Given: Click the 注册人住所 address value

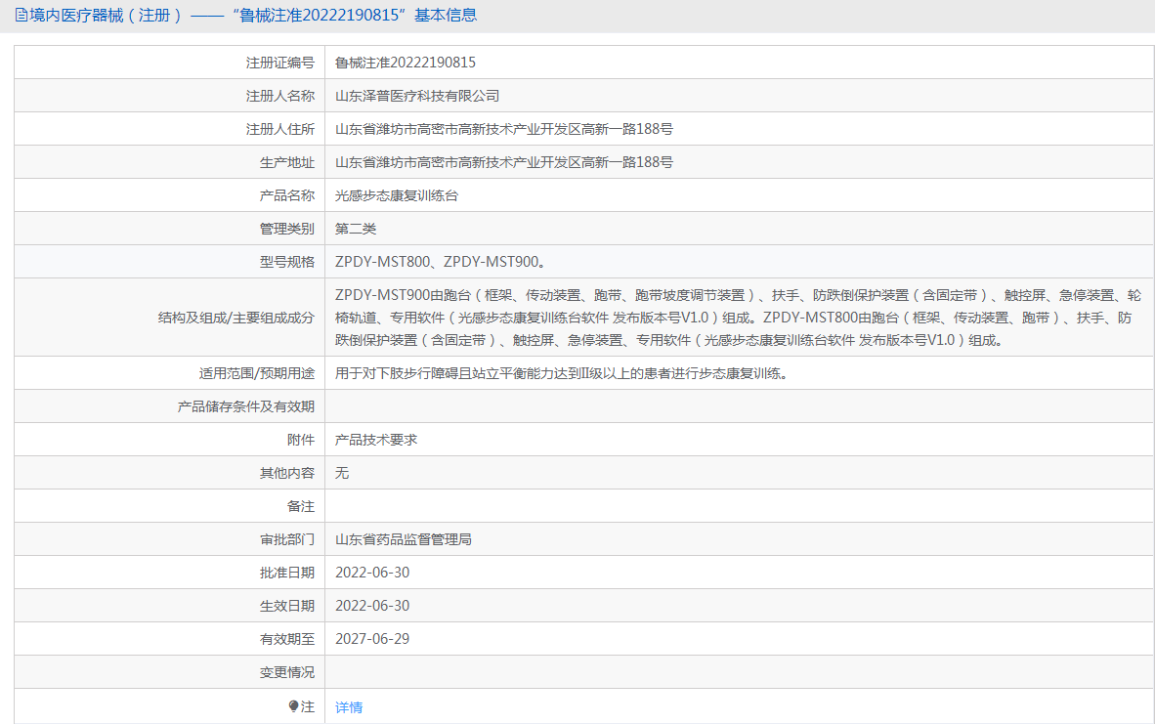Looking at the screenshot, I should [x=503, y=129].
